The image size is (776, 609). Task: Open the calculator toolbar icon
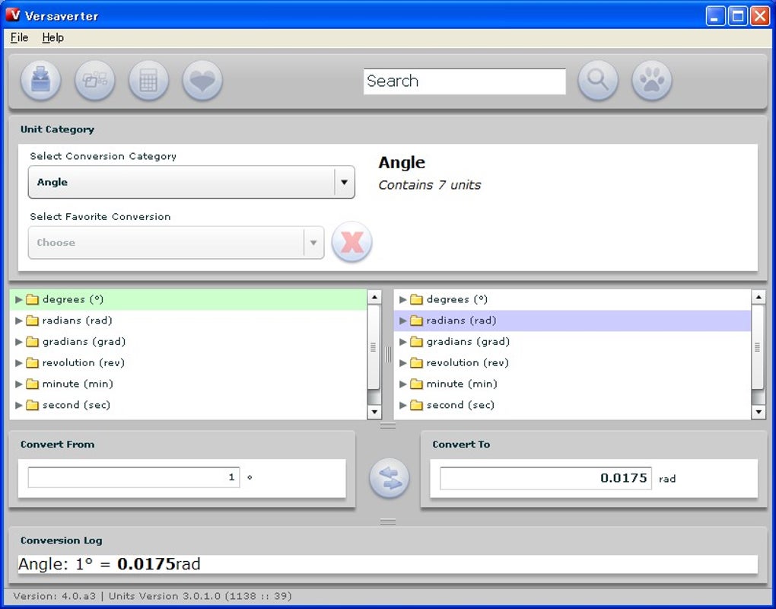coord(148,80)
